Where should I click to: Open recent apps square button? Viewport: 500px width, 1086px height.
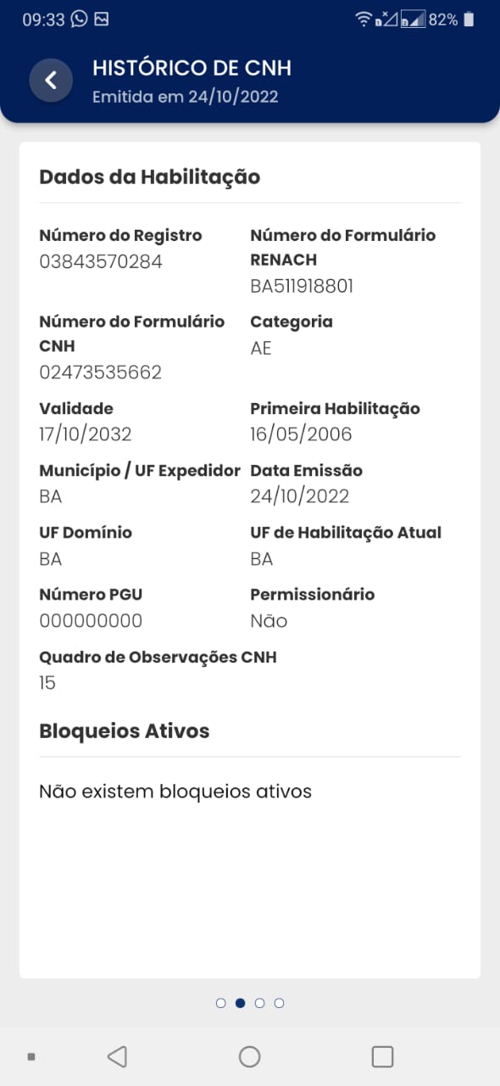click(x=383, y=1056)
